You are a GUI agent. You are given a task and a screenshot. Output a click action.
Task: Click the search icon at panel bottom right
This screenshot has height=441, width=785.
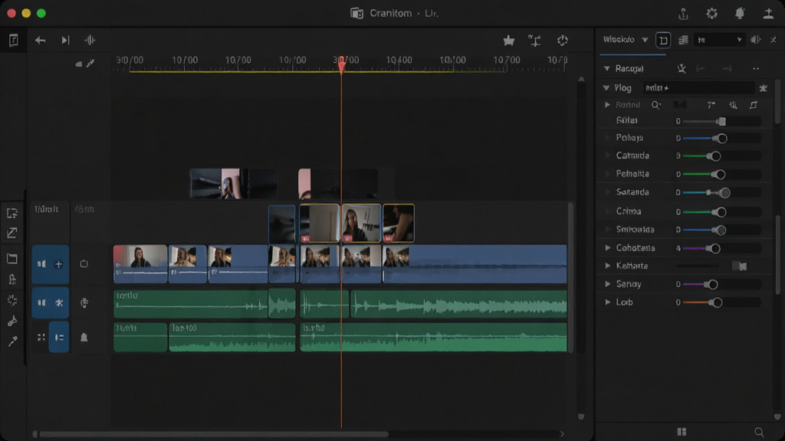759,432
